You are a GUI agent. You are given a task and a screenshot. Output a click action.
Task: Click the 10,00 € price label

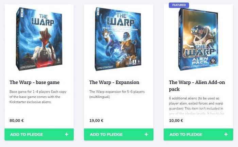coord(176,120)
